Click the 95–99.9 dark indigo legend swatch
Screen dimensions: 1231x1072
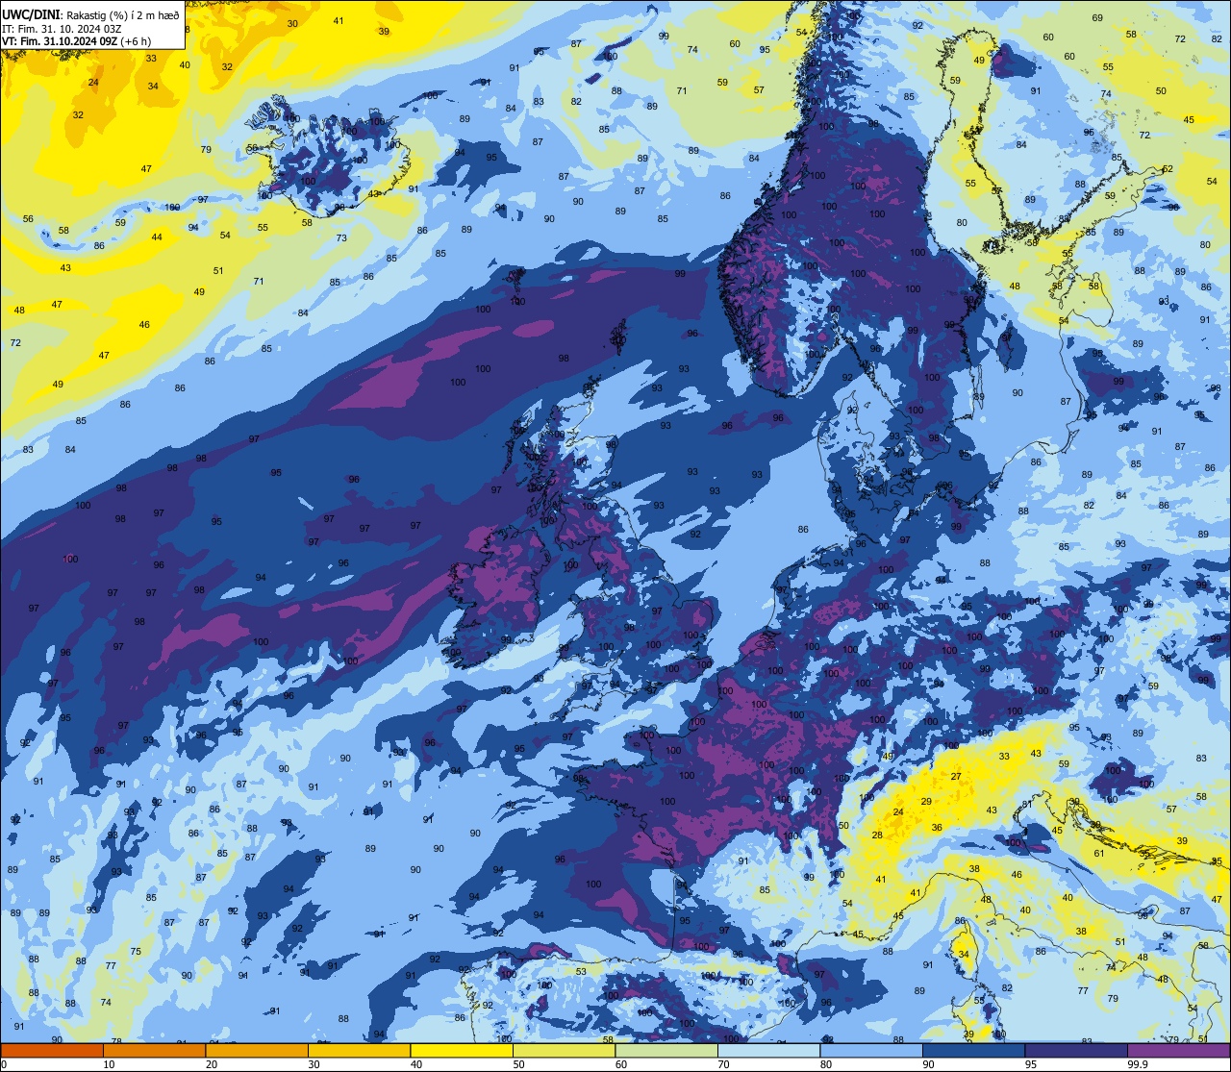click(x=1075, y=1050)
